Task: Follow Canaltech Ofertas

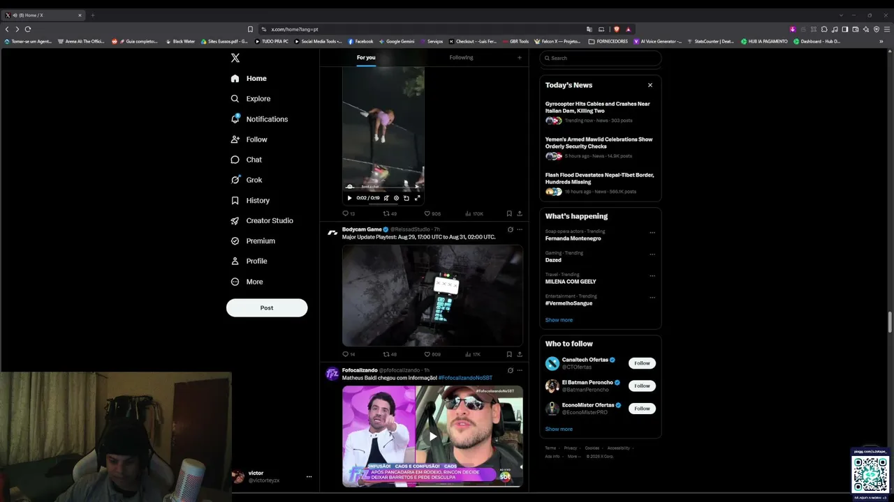Action: click(642, 363)
